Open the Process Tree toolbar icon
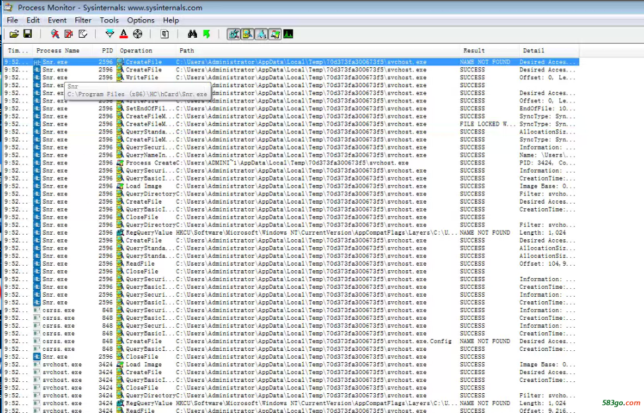 [164, 34]
